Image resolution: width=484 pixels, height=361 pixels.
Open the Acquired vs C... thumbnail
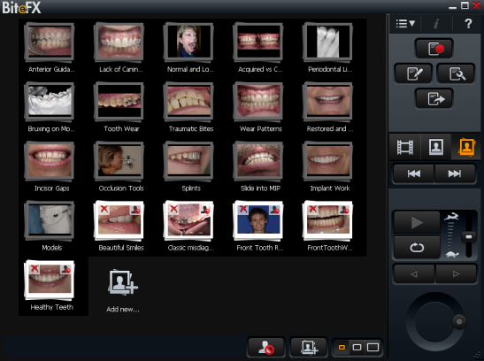click(258, 42)
